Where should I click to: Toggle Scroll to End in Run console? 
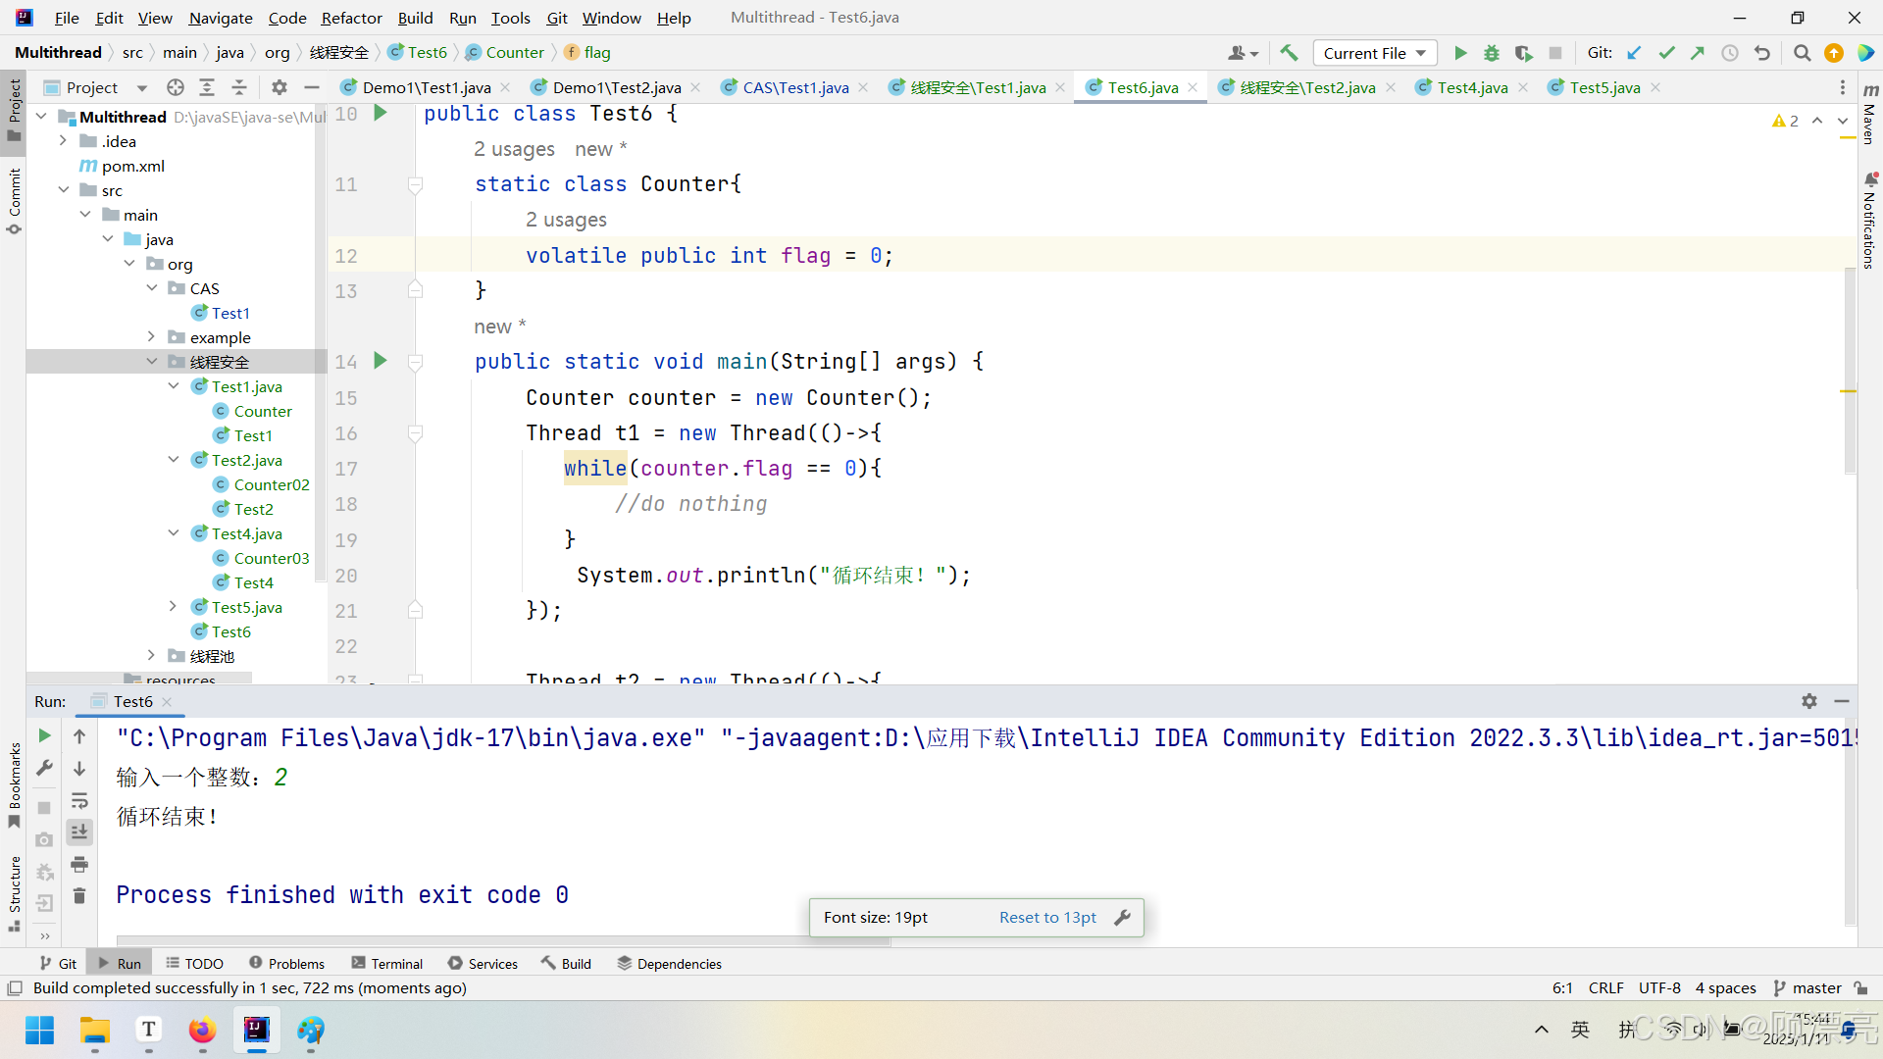(x=79, y=832)
